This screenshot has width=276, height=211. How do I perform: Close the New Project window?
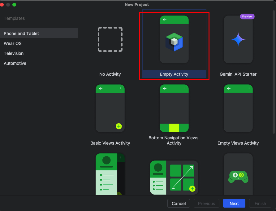(2, 5)
